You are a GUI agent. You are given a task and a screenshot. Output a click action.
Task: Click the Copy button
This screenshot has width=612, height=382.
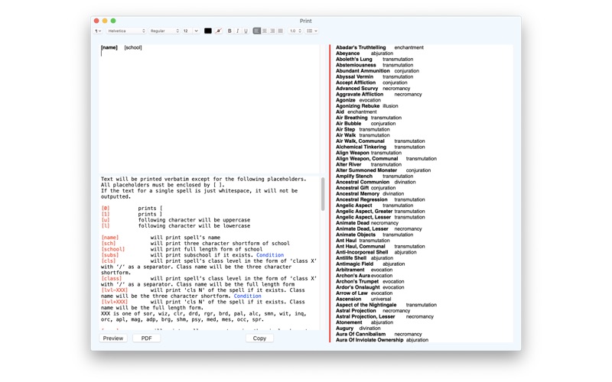pos(259,338)
